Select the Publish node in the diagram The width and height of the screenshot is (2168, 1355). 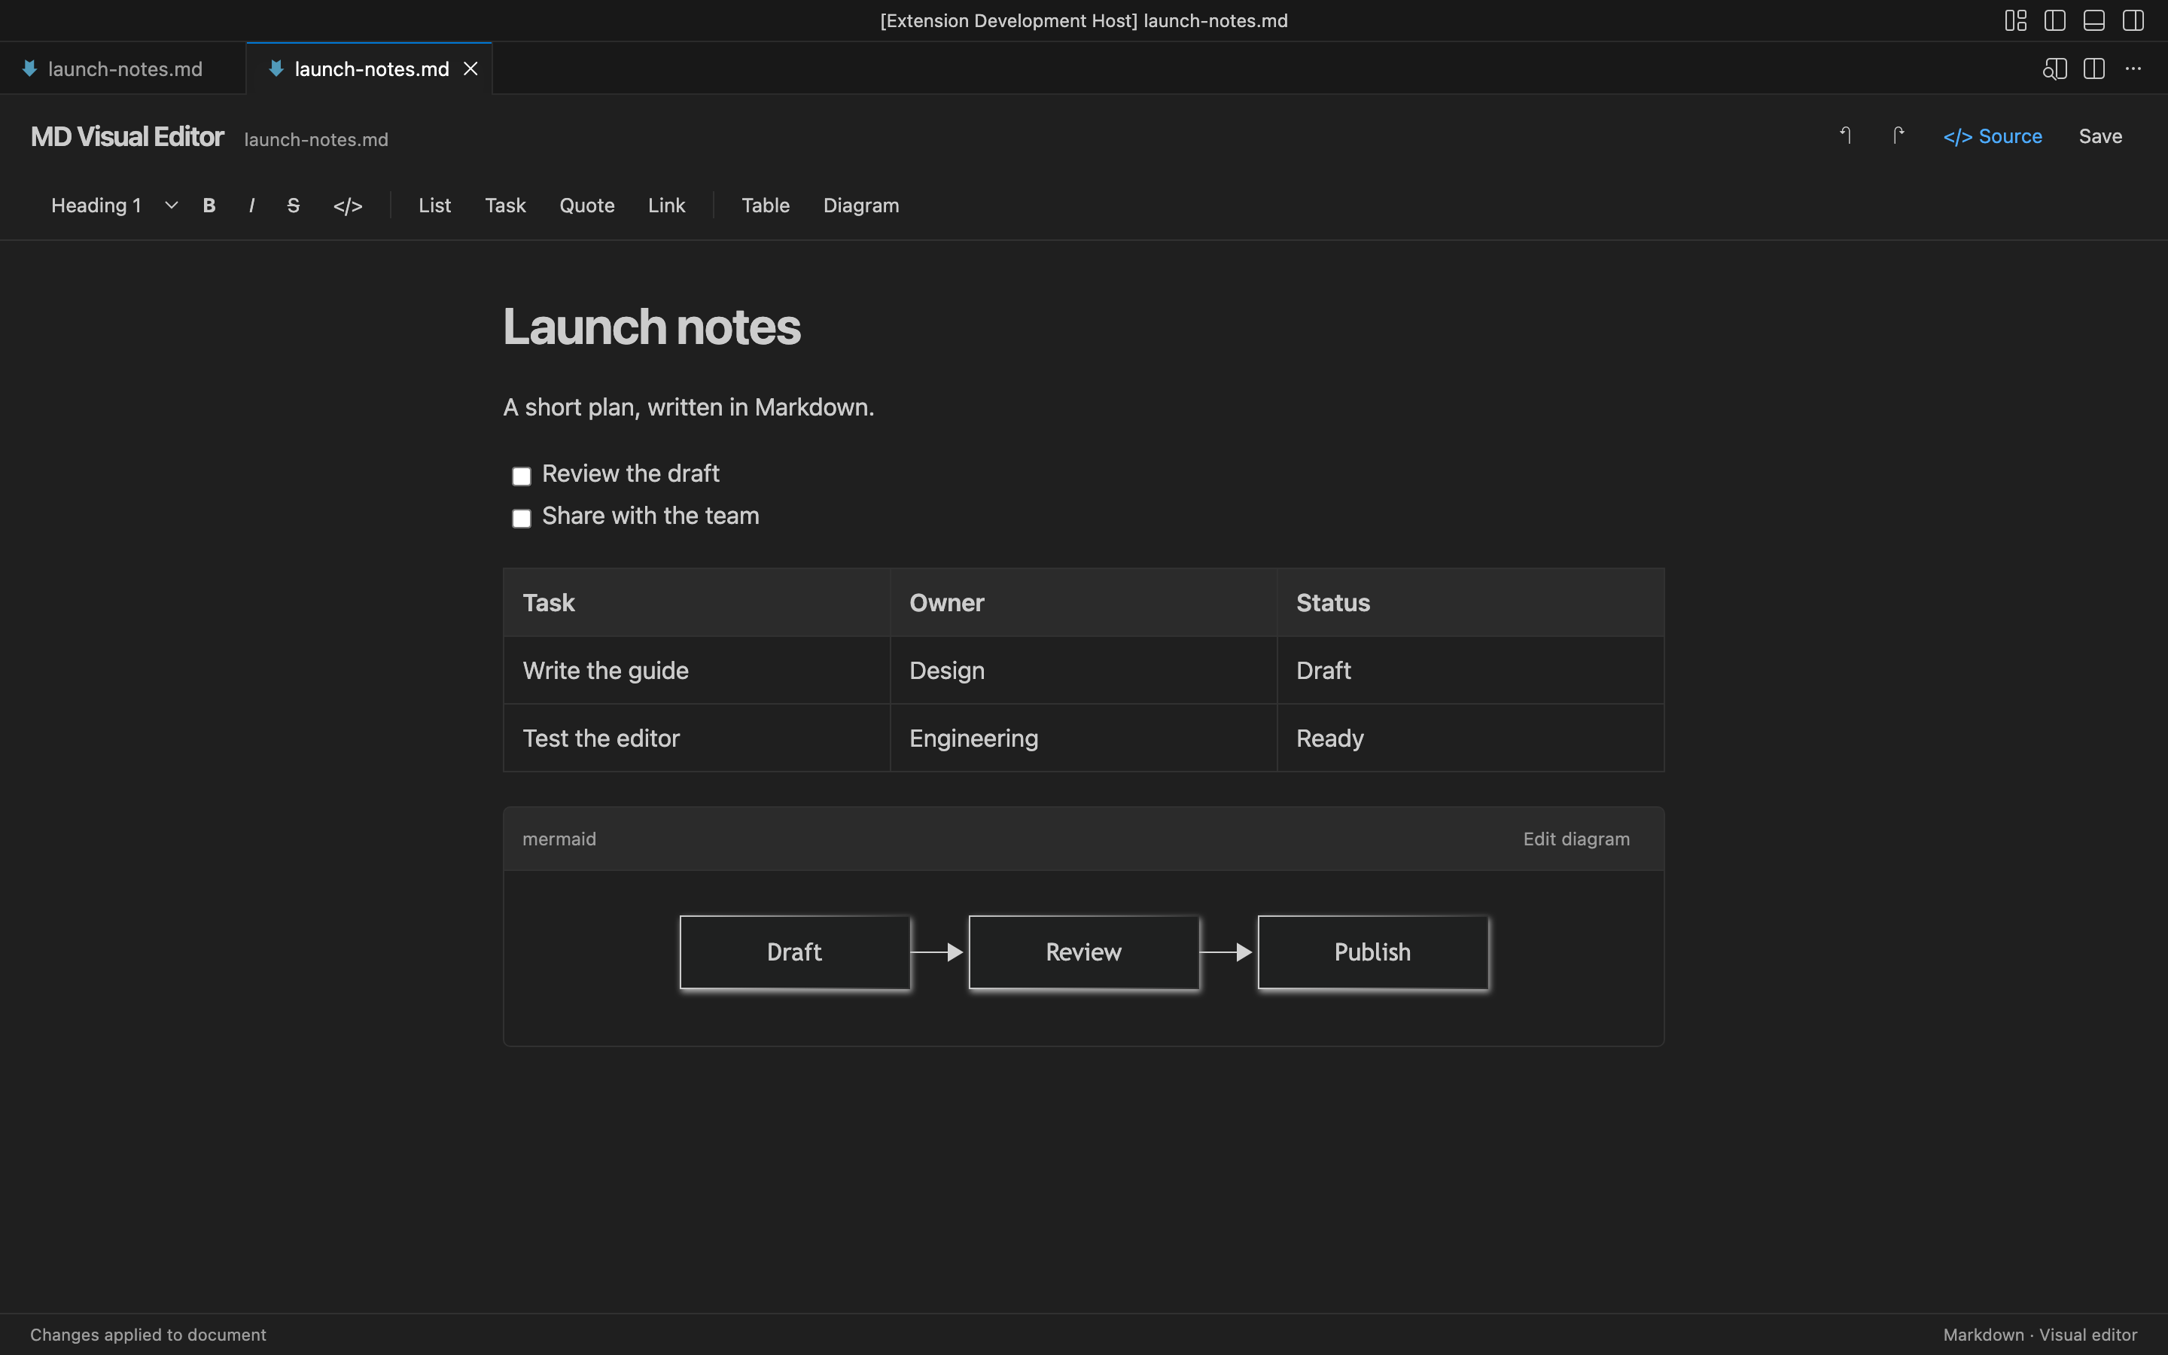[1372, 952]
